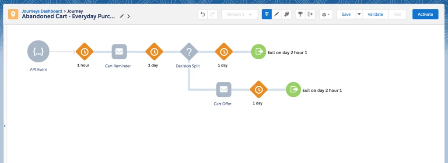Open the Journeys Dashboard breadcrumb link
The width and height of the screenshot is (448, 163).
(42, 11)
